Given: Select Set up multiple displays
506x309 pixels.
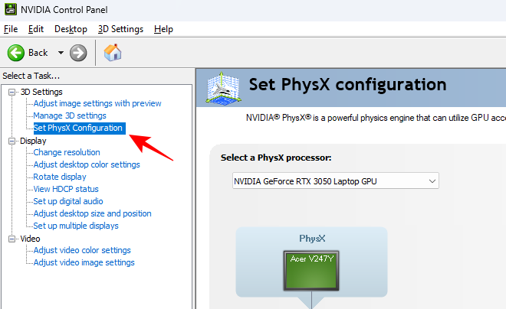Looking at the screenshot, I should 76,226.
